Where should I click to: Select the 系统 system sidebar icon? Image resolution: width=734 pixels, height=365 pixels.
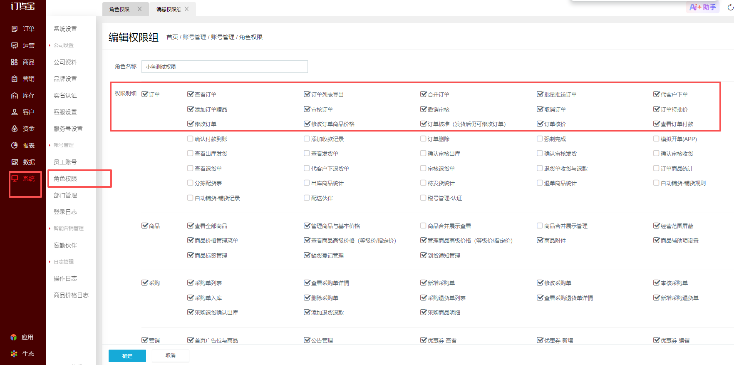click(15, 179)
